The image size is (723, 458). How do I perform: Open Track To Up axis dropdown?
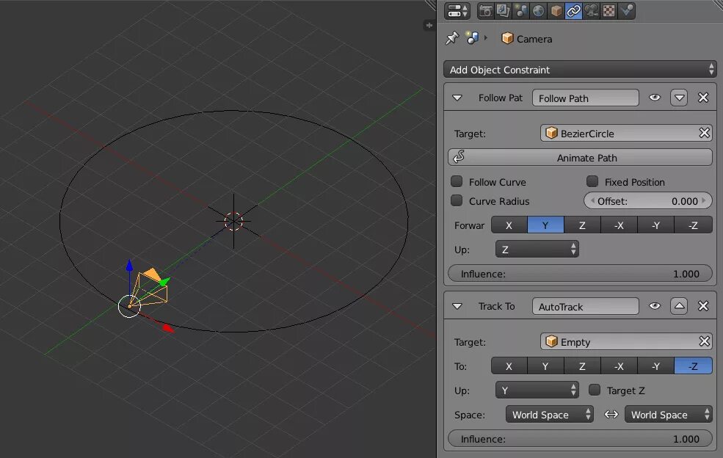tap(537, 390)
